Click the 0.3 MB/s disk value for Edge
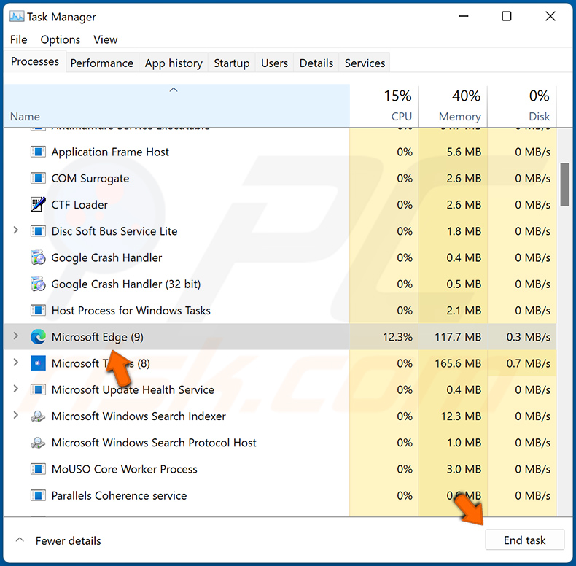 pos(529,337)
